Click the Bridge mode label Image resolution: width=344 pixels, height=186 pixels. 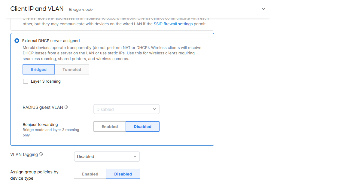click(x=81, y=9)
